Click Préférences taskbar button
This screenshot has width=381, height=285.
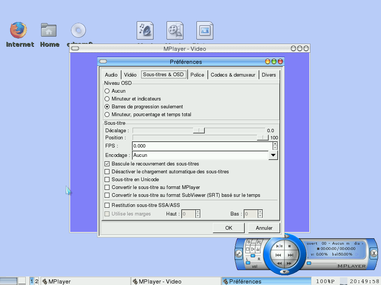click(x=266, y=281)
